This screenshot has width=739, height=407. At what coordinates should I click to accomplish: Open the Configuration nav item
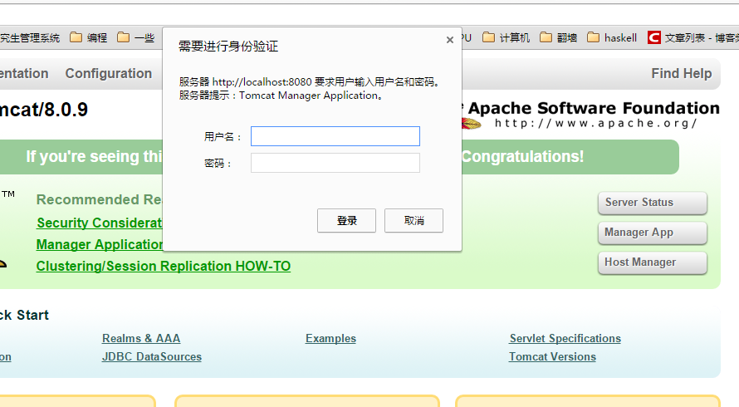pyautogui.click(x=109, y=74)
